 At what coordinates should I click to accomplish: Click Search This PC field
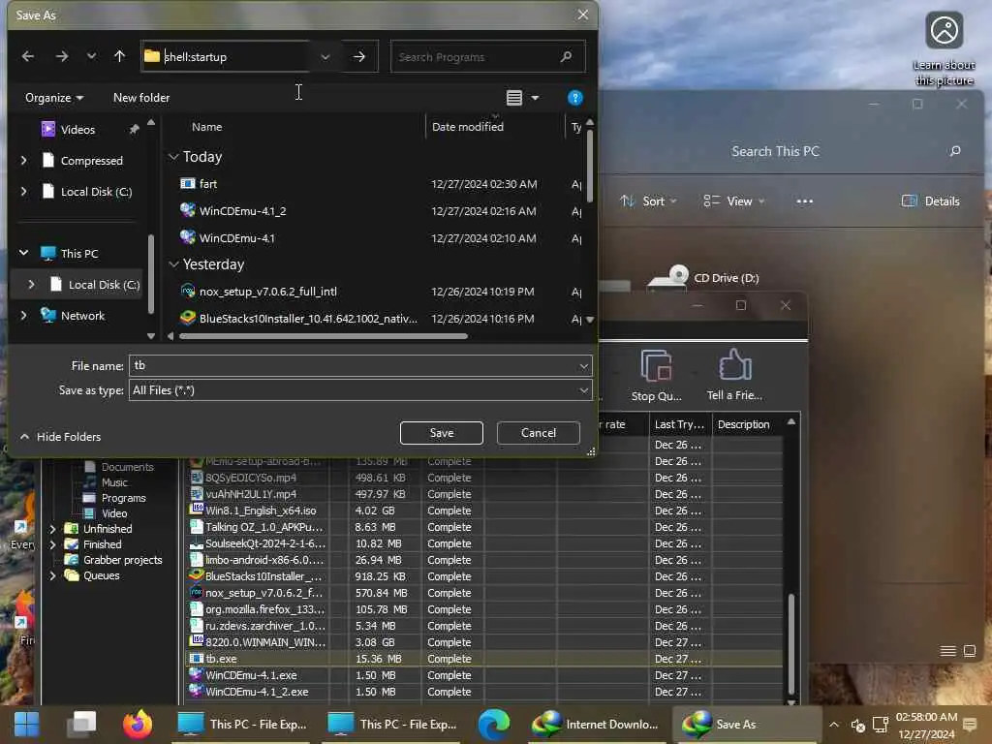pyautogui.click(x=775, y=151)
